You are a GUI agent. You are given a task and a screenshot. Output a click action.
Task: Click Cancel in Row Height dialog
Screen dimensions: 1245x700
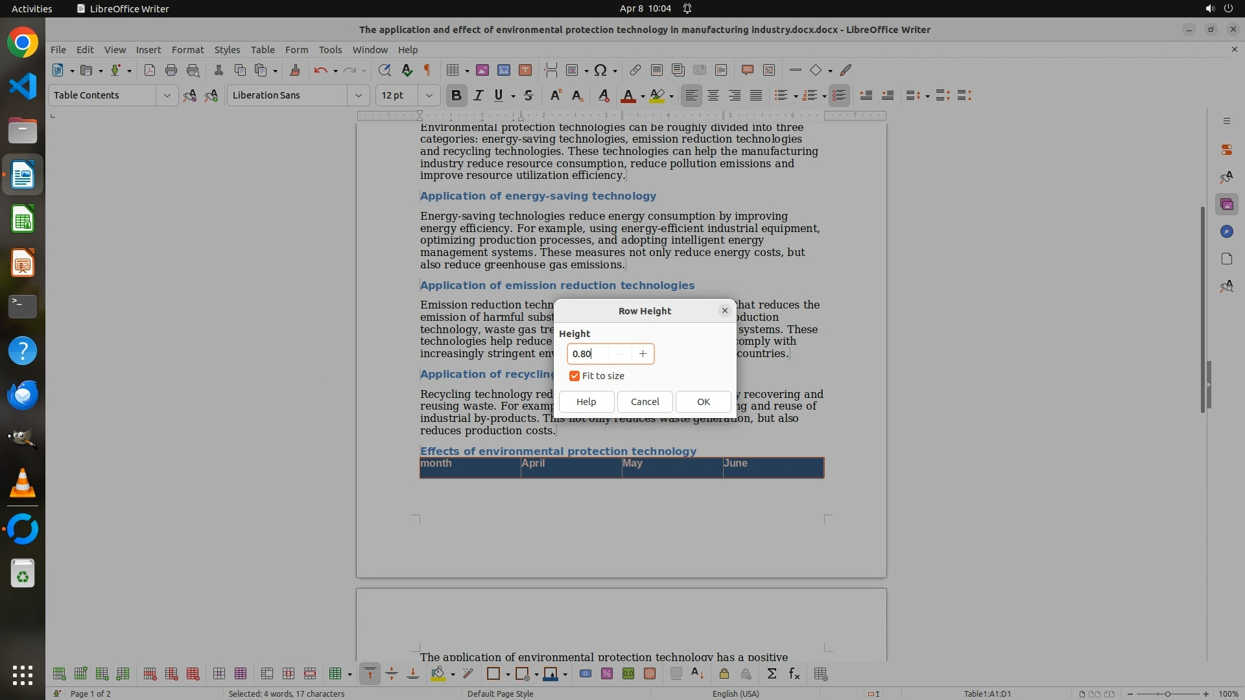[x=645, y=402]
